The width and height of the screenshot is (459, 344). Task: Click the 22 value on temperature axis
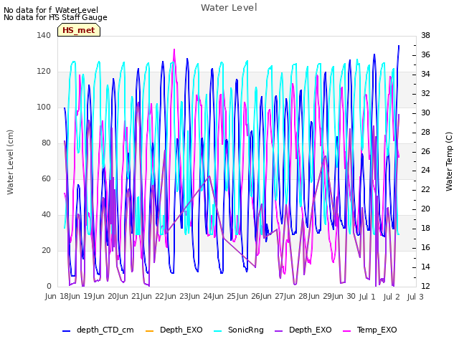tap(425, 189)
